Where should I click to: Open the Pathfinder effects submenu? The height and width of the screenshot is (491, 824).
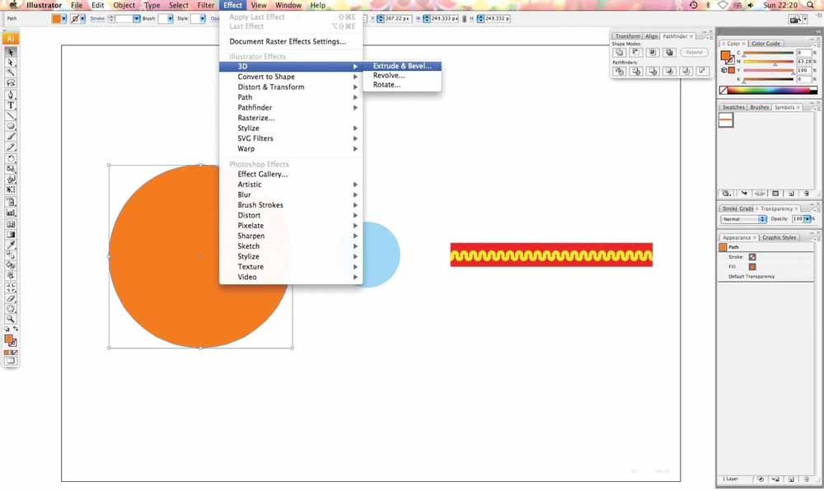(291, 108)
